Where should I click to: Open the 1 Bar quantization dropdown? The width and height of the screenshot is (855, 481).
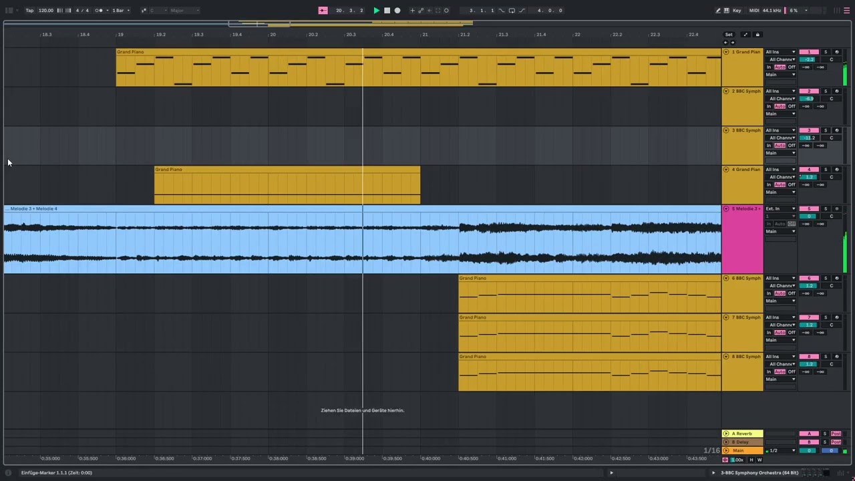pyautogui.click(x=121, y=11)
